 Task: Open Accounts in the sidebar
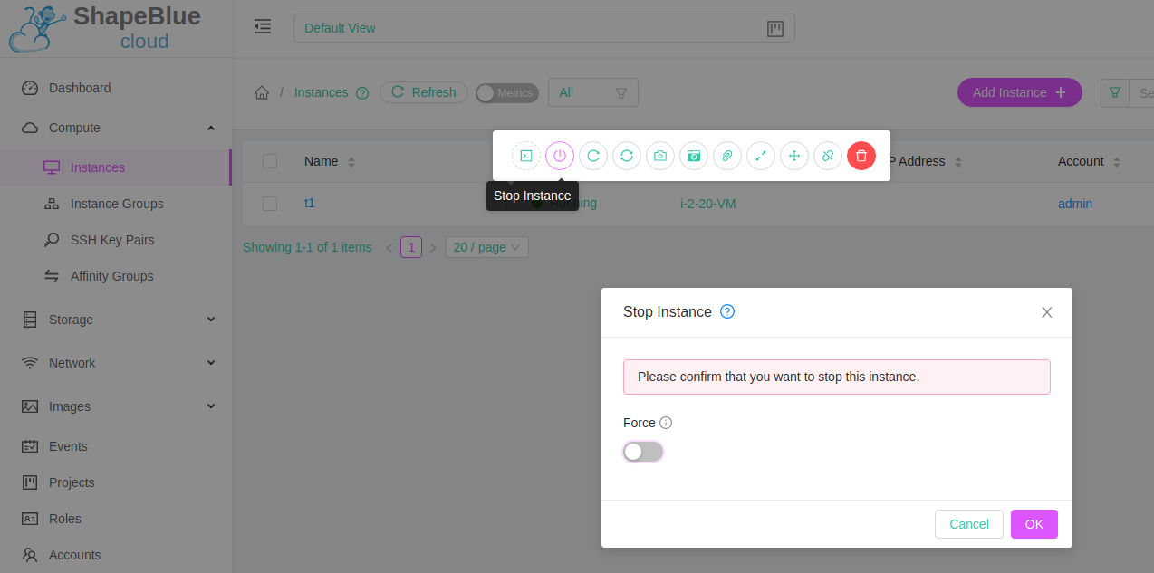coord(116,555)
